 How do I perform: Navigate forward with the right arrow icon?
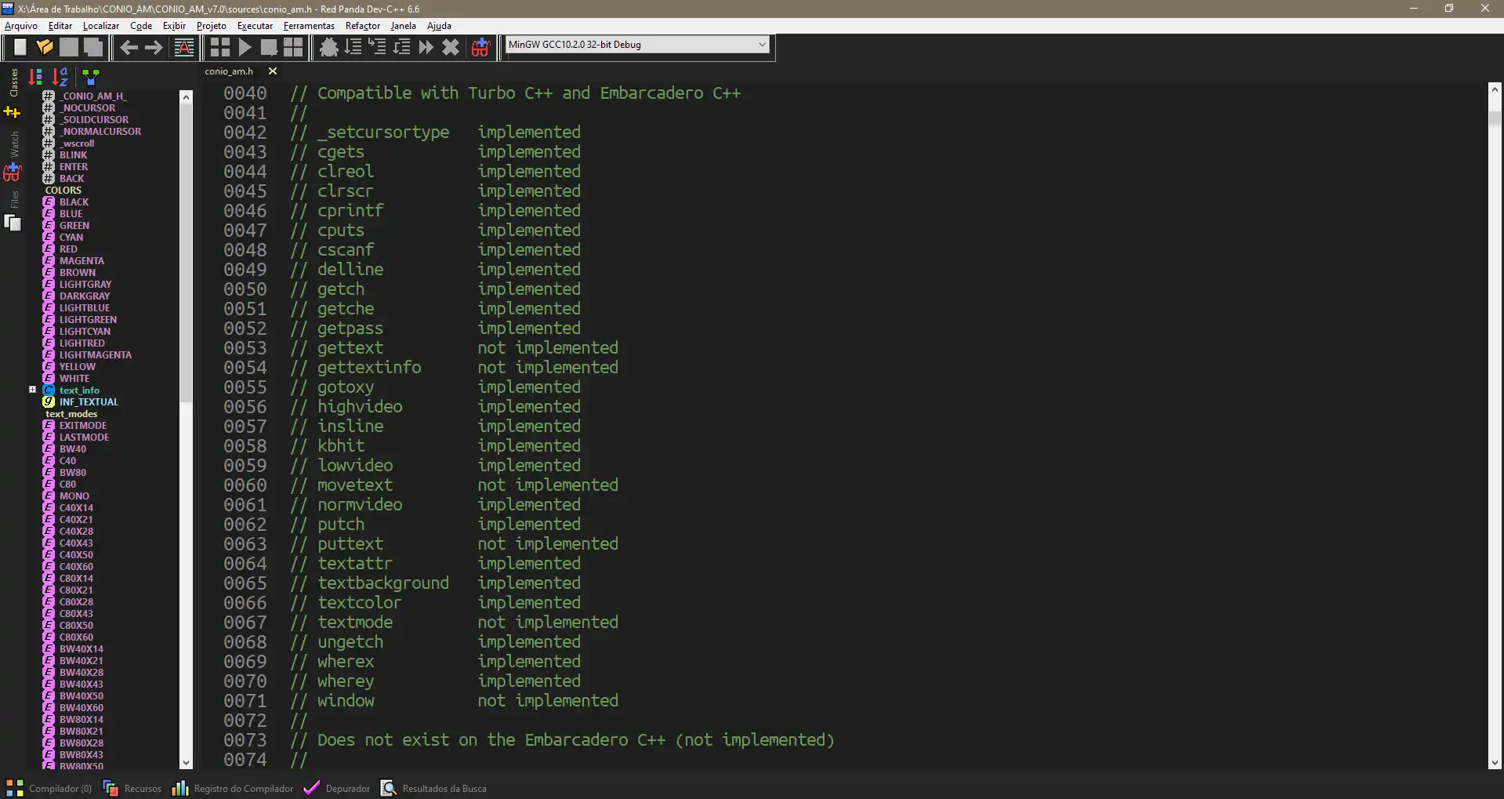point(154,47)
